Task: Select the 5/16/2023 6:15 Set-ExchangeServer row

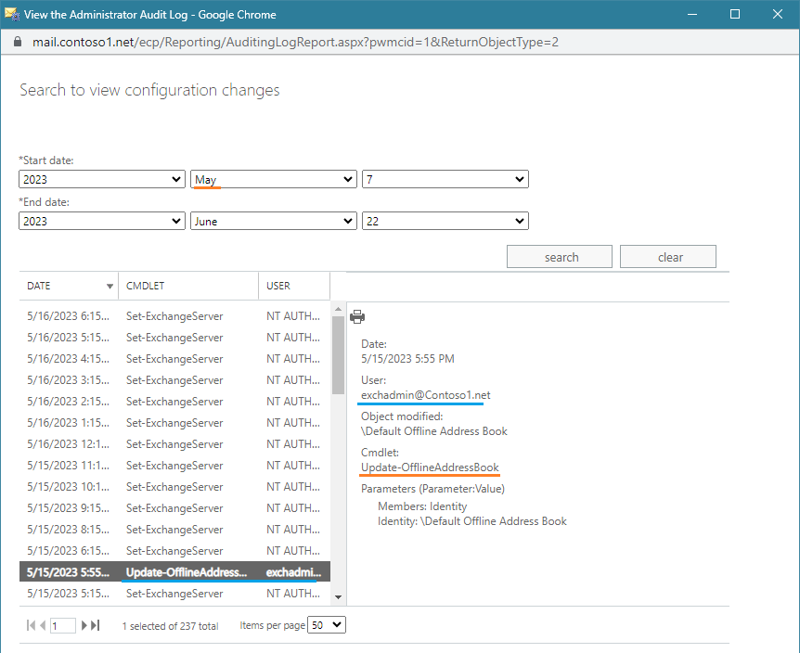Action: [x=174, y=316]
